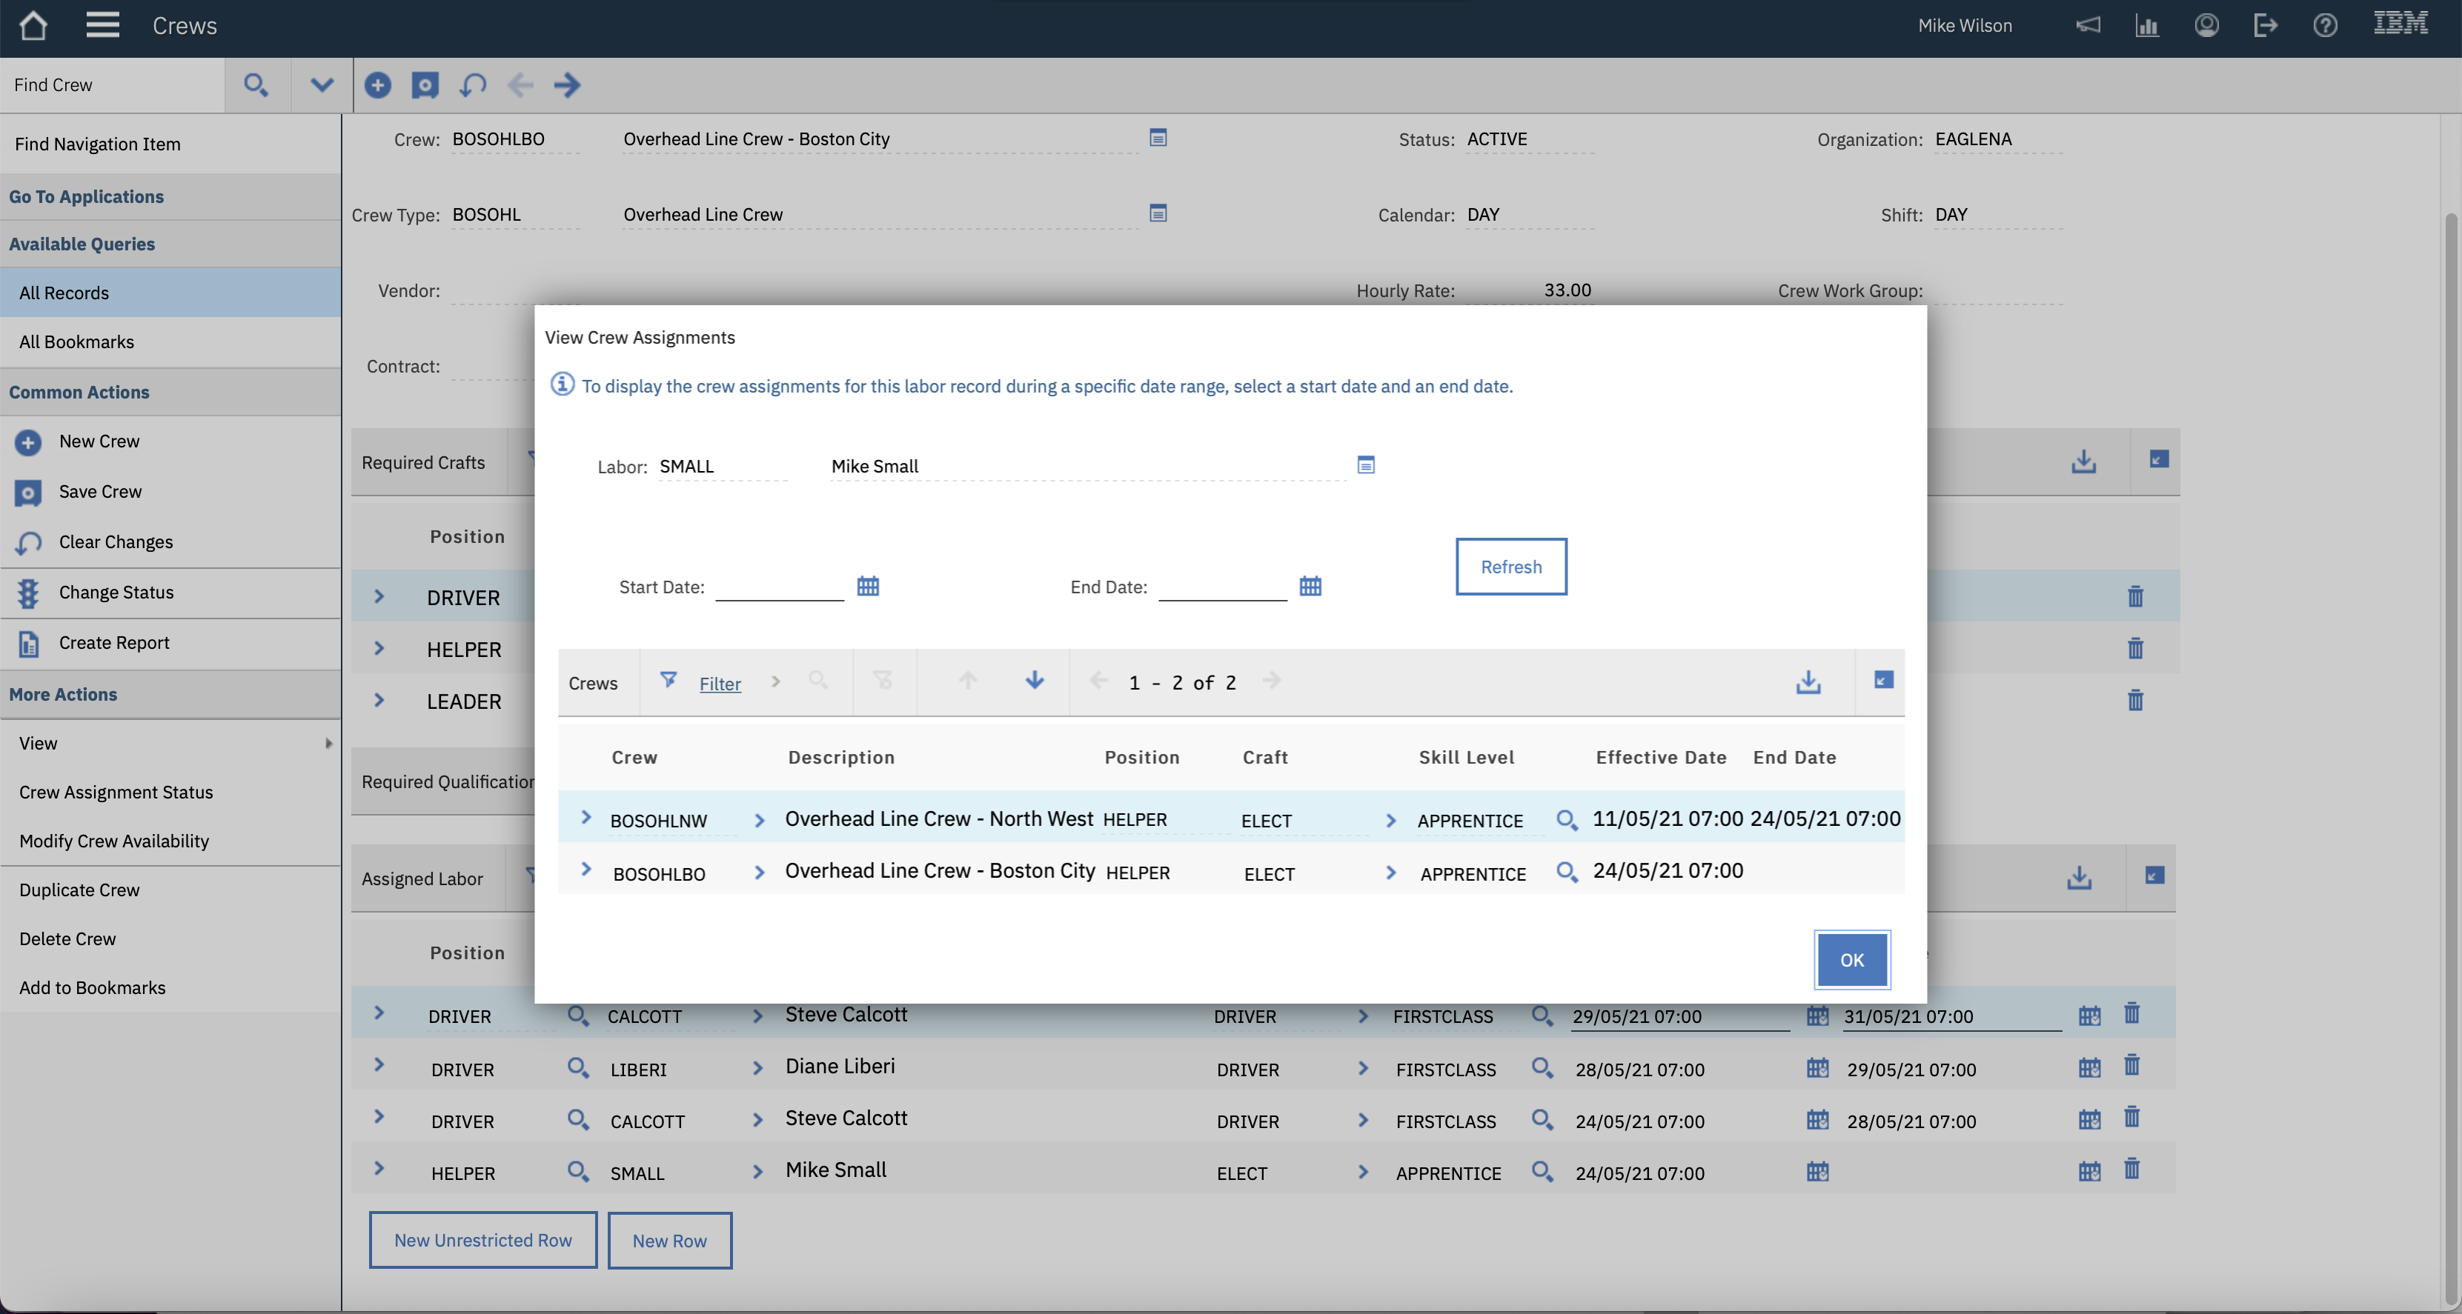Select Crew Assignment Status action
This screenshot has height=1314, width=2462.
(116, 792)
